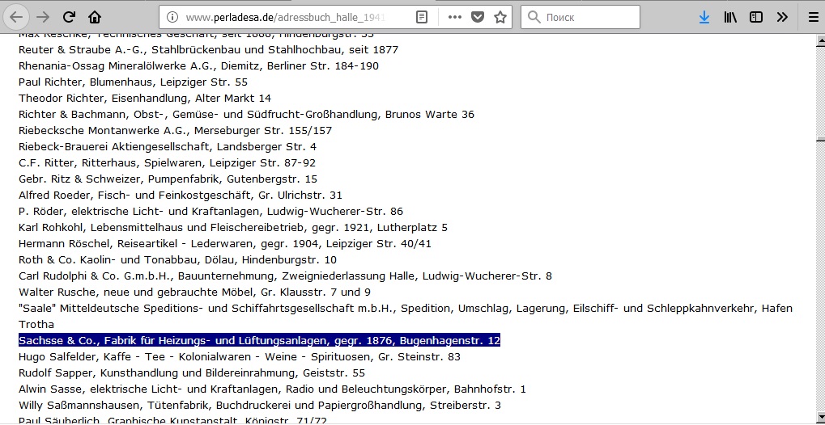Click the highlighted Sachsse & Co. entry
Image resolution: width=825 pixels, height=425 pixels.
click(x=259, y=341)
